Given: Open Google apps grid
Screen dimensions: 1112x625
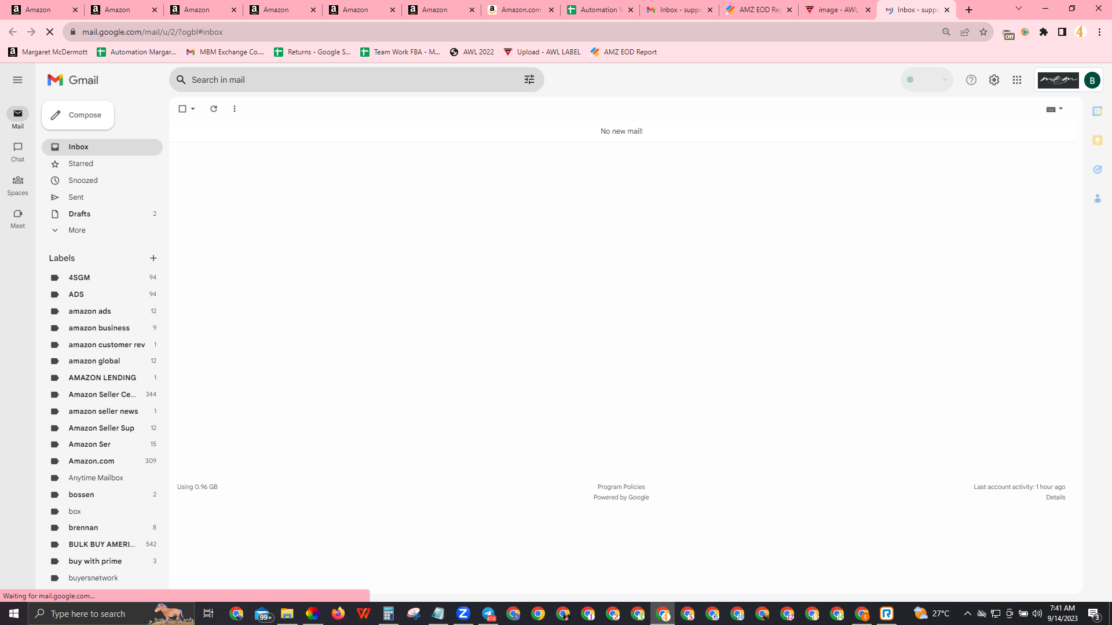Looking at the screenshot, I should click(x=1017, y=80).
